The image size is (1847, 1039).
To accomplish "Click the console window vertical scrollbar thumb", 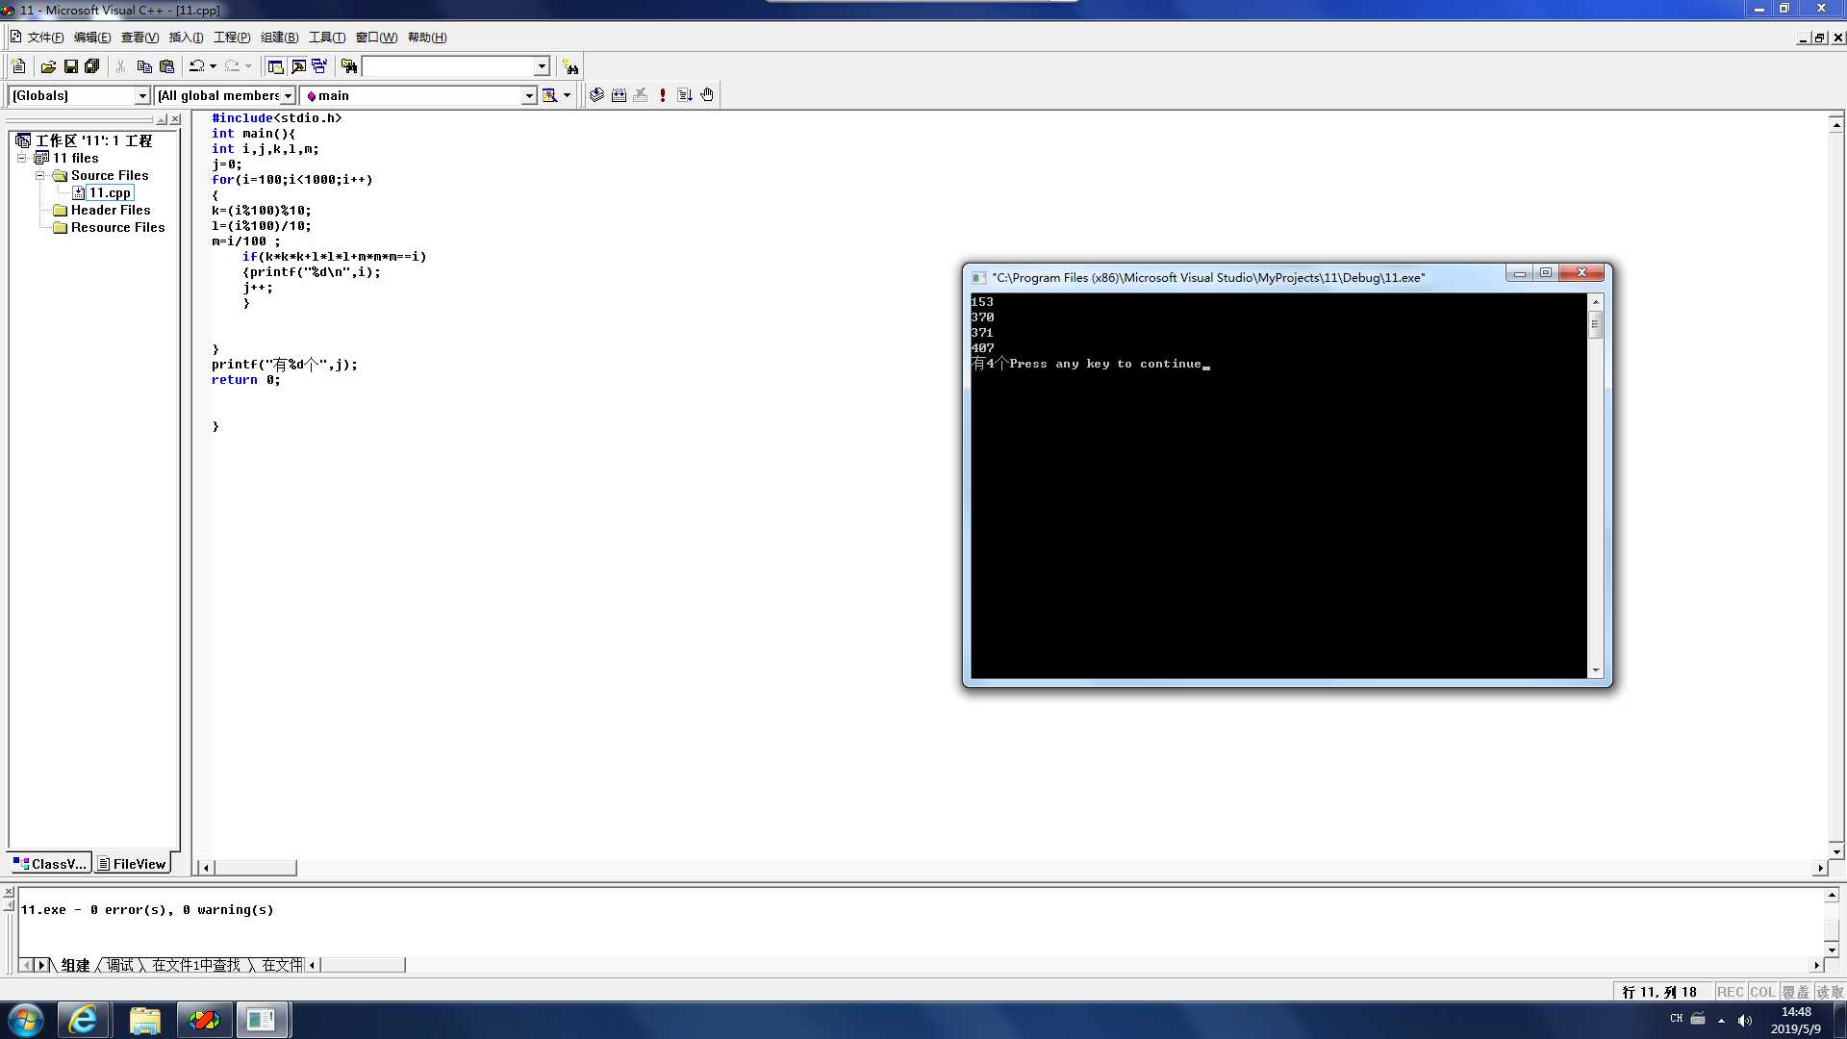I will point(1595,323).
